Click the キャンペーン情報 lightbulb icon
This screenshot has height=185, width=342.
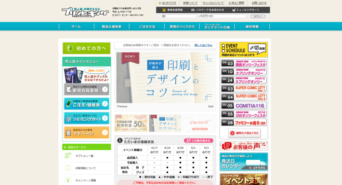tap(68, 180)
